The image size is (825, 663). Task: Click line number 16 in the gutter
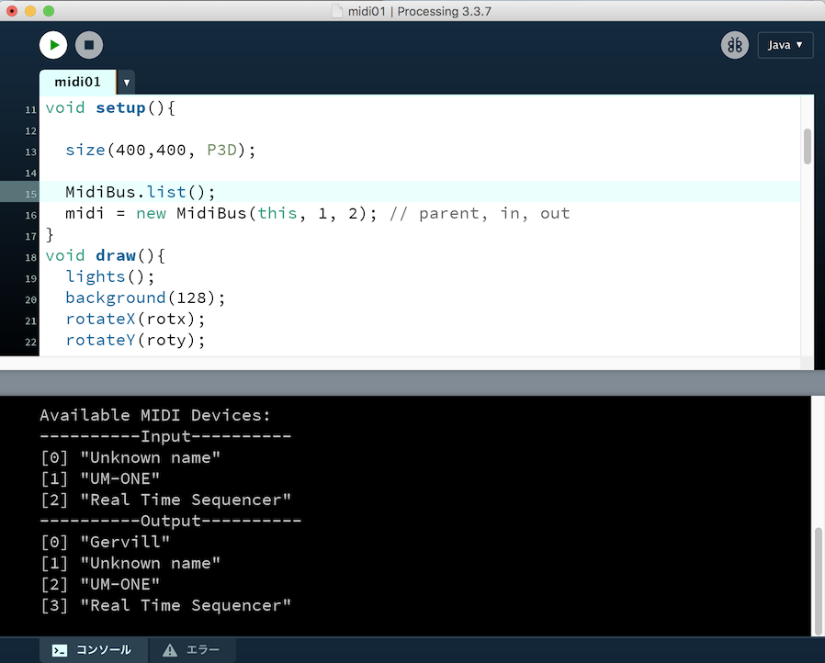point(31,214)
